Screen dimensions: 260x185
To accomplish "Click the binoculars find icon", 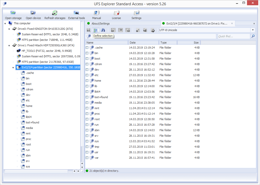I will 103,30.
